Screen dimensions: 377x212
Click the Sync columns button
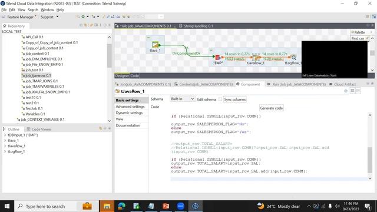234,100
